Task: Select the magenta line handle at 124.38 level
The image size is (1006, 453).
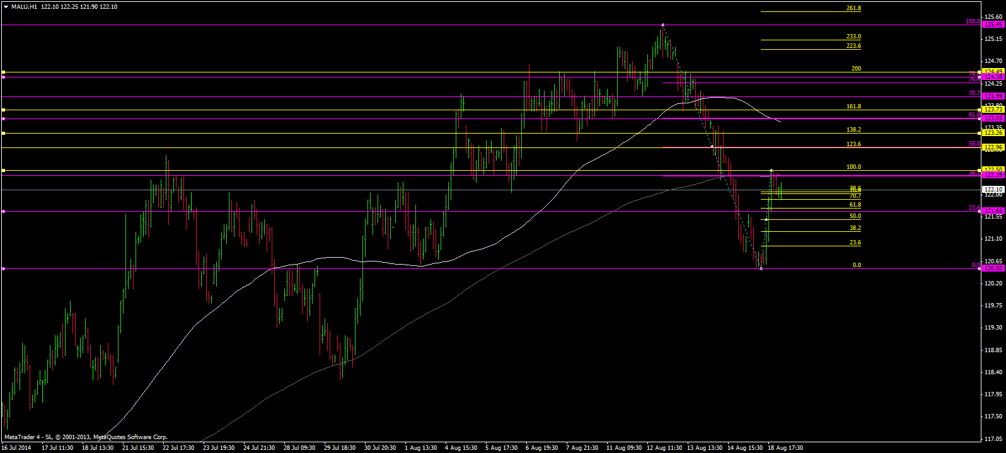Action: [3, 77]
